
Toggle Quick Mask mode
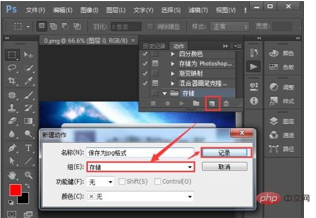[x=12, y=214]
